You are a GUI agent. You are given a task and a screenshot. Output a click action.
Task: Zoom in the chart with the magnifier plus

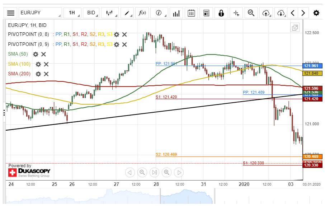[167, 173]
